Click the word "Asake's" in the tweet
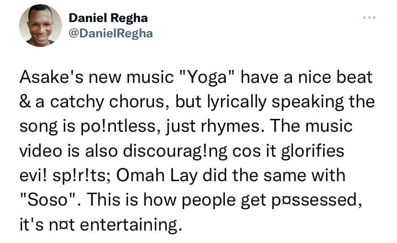397x243 pixels. (x=51, y=77)
